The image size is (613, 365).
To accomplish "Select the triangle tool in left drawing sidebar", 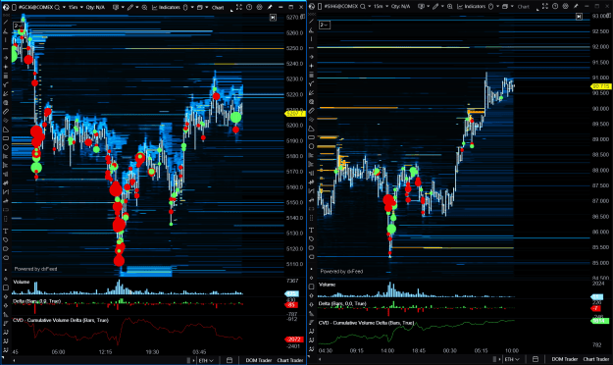I will (x=6, y=130).
